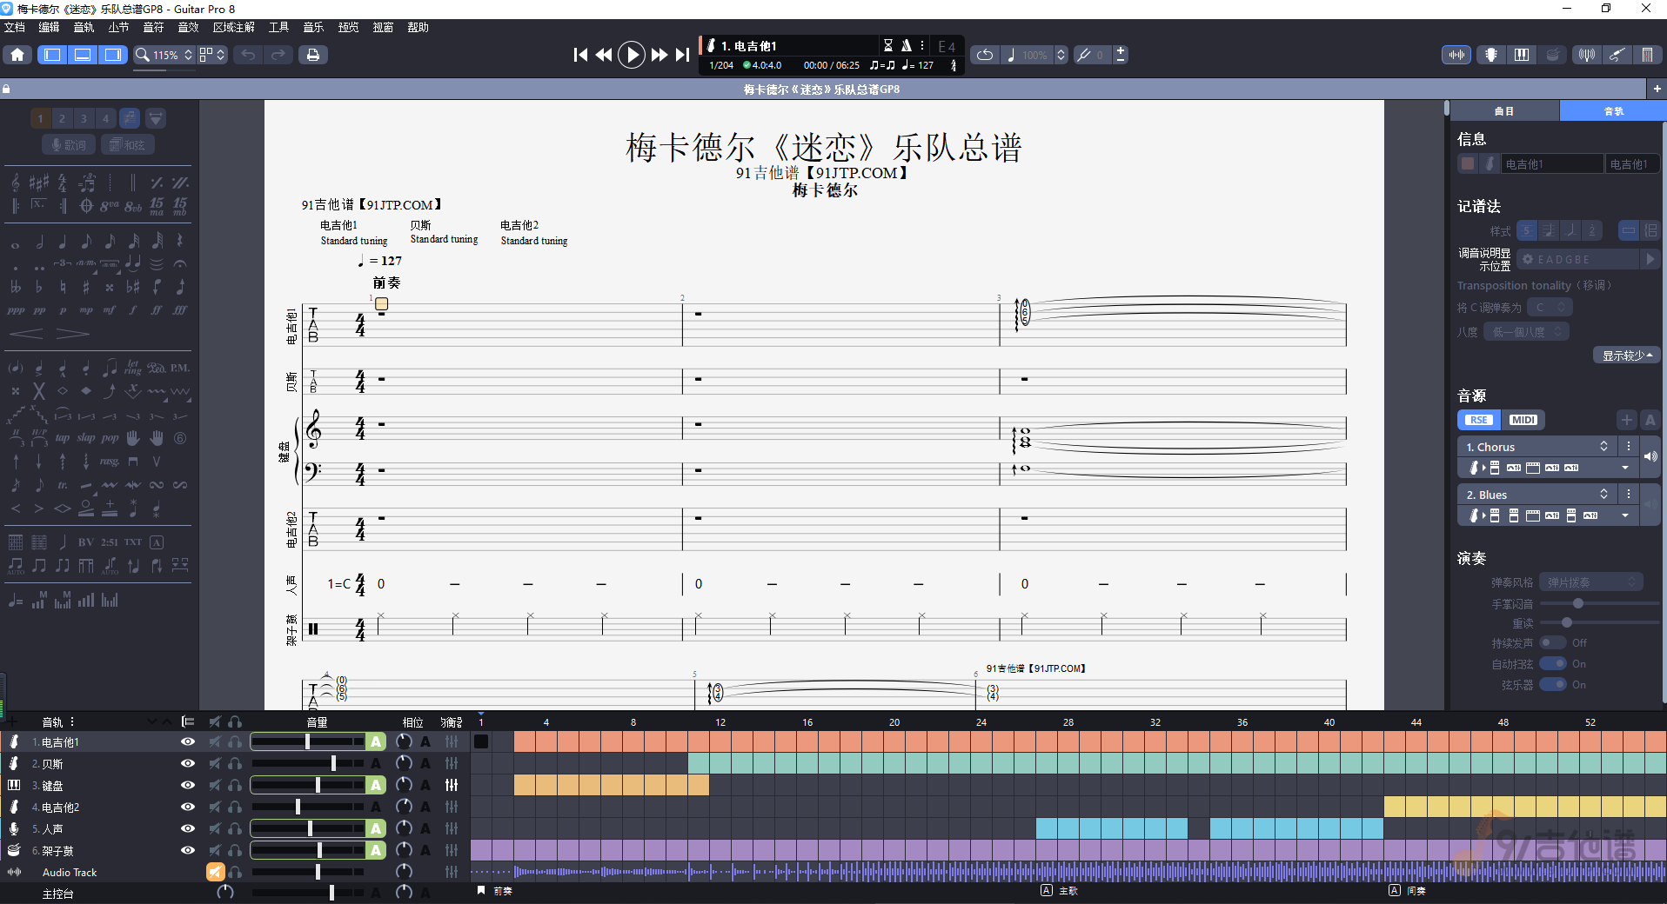
Task: Open the screen layout mode dropdown
Action: 212,55
